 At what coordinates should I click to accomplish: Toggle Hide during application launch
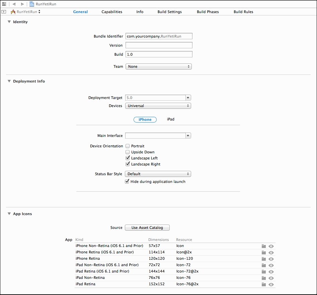click(x=127, y=182)
